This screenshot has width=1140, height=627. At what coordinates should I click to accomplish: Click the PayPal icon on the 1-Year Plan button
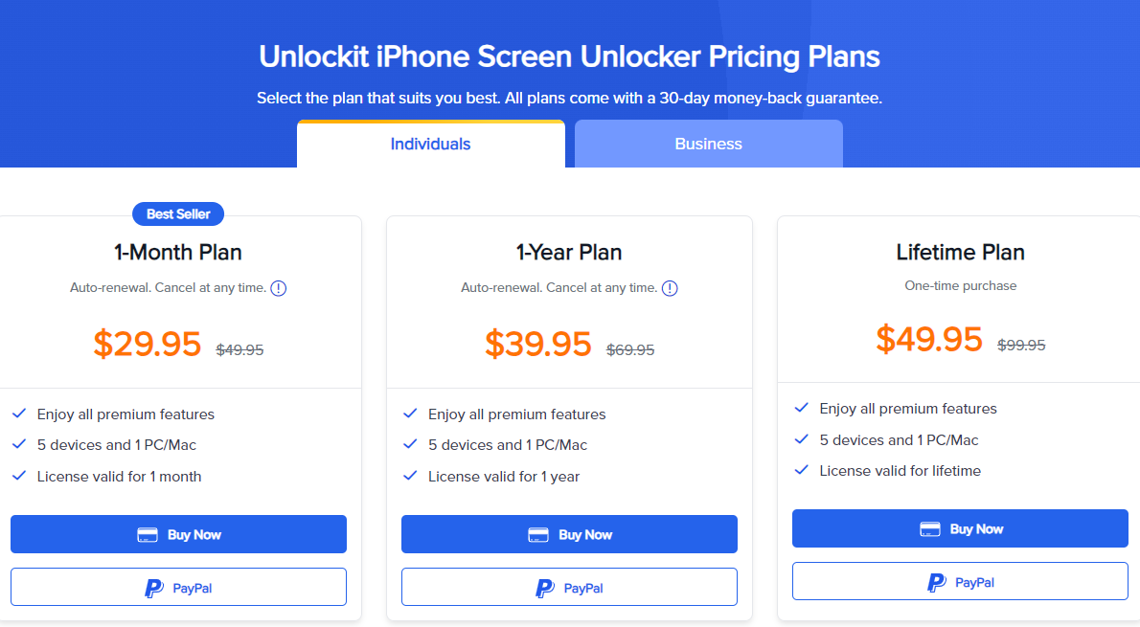(543, 587)
